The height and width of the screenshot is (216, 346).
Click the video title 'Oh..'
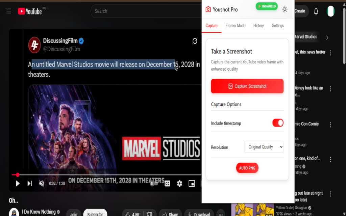[13, 200]
